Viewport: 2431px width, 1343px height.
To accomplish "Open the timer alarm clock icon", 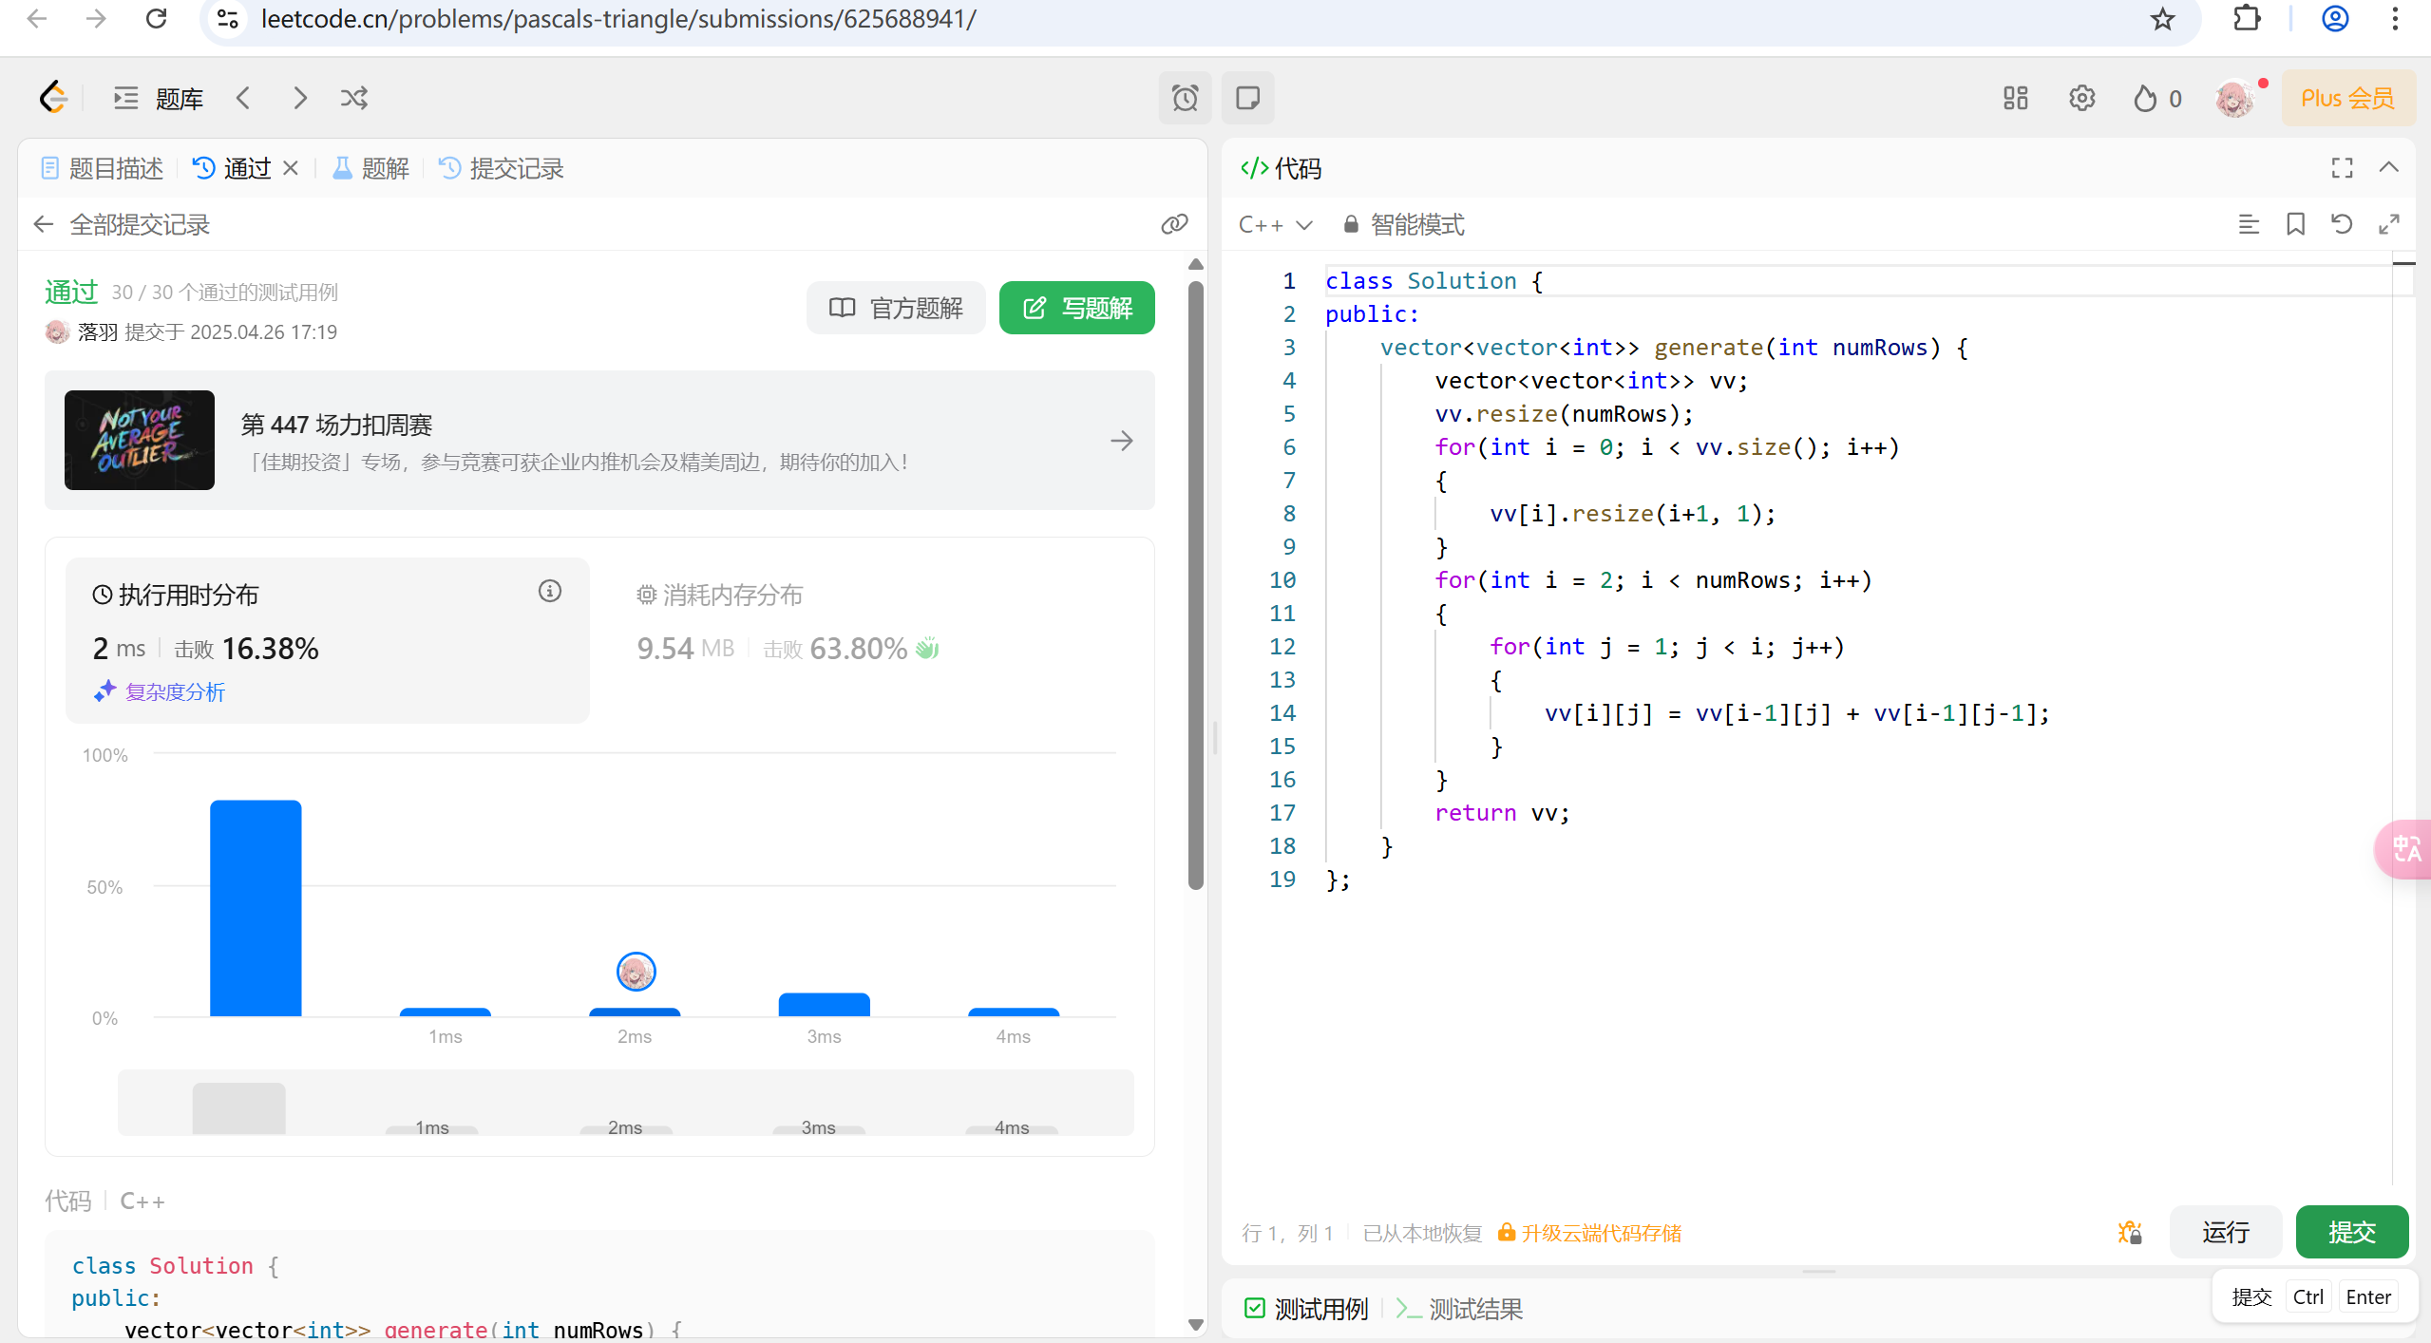I will (x=1184, y=98).
